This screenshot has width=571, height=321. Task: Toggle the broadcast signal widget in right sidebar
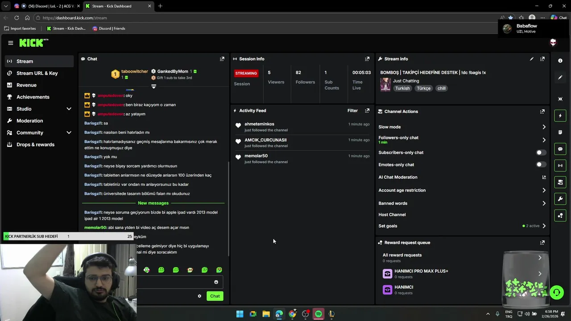[560, 165]
